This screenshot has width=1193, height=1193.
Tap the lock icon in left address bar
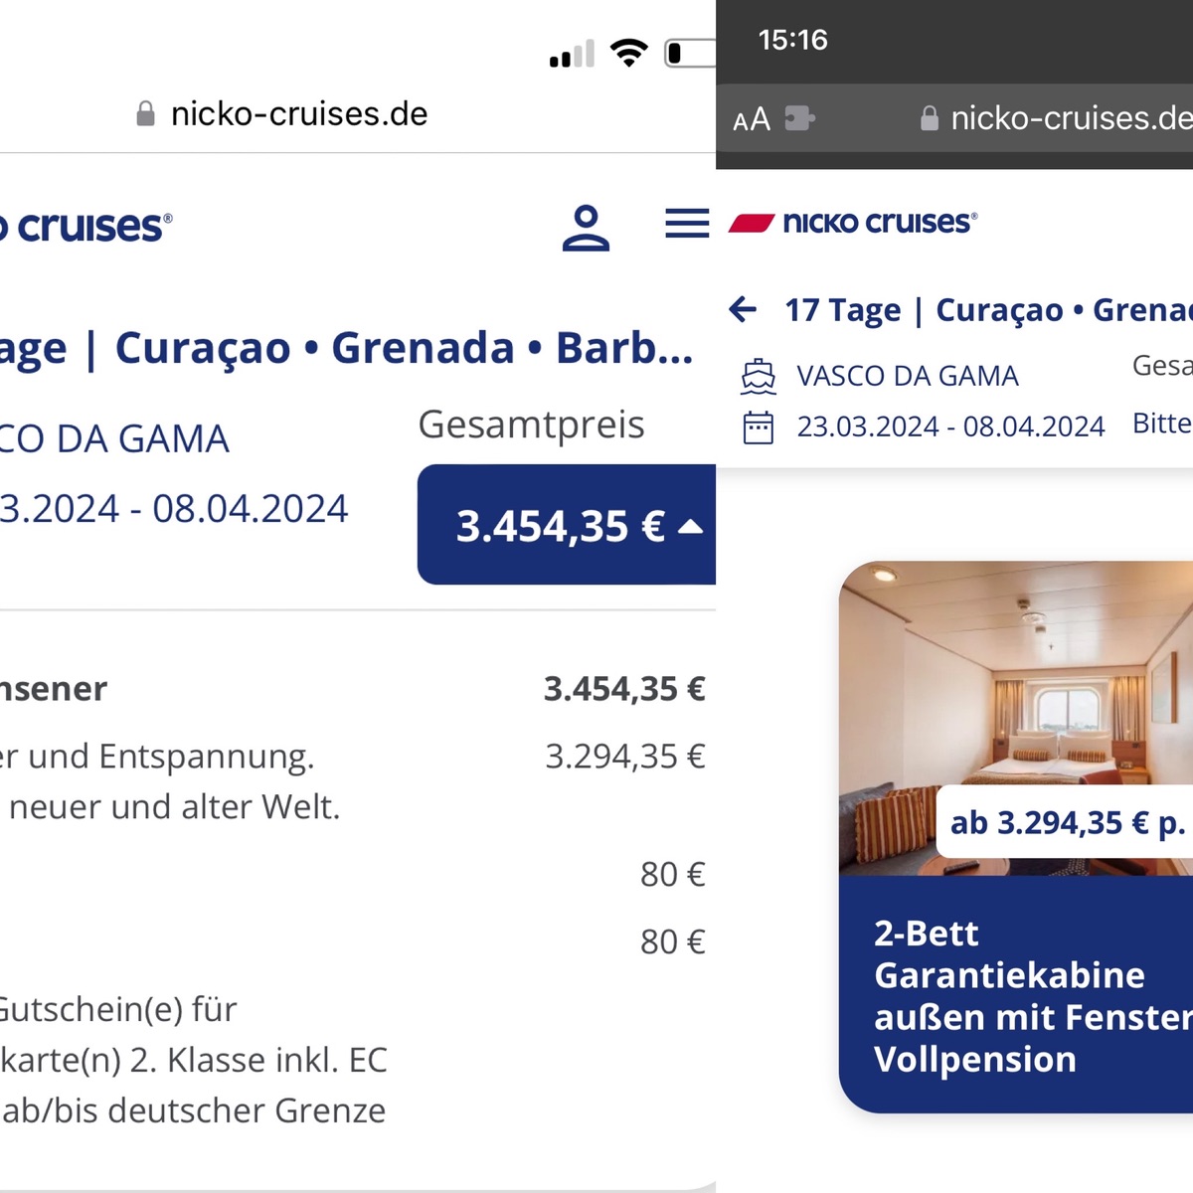coord(145,113)
